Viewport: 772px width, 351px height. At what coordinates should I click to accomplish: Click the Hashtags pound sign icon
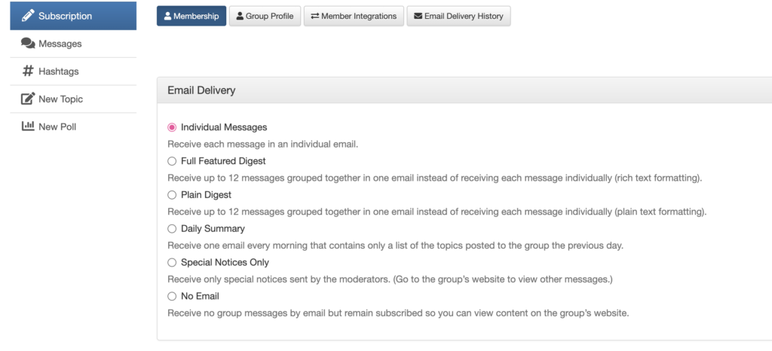(x=28, y=72)
